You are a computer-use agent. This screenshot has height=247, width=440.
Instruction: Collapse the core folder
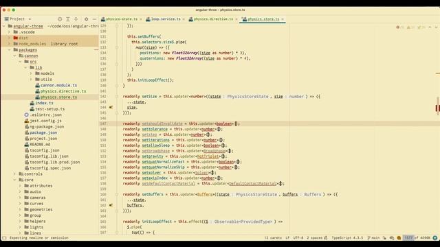[14, 180]
